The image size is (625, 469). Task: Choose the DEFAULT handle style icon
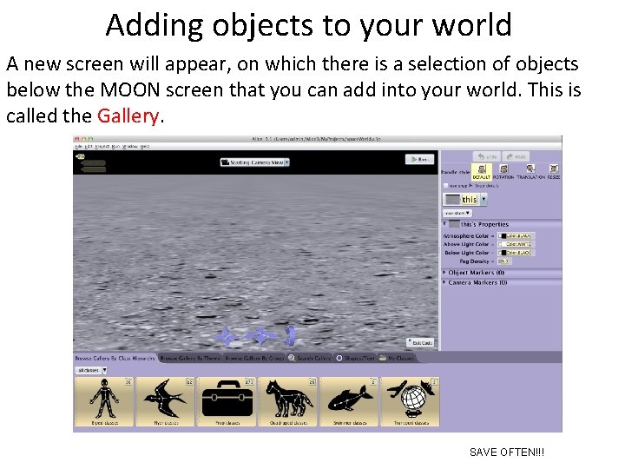coord(482,171)
